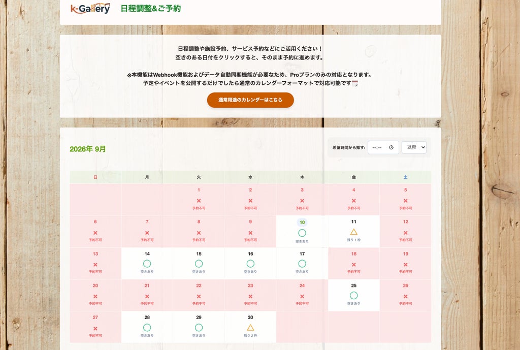Click the 日 Sunday column header
The image size is (520, 350).
(95, 177)
